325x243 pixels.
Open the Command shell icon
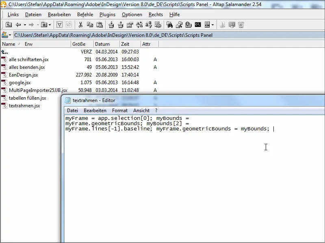click(x=198, y=25)
